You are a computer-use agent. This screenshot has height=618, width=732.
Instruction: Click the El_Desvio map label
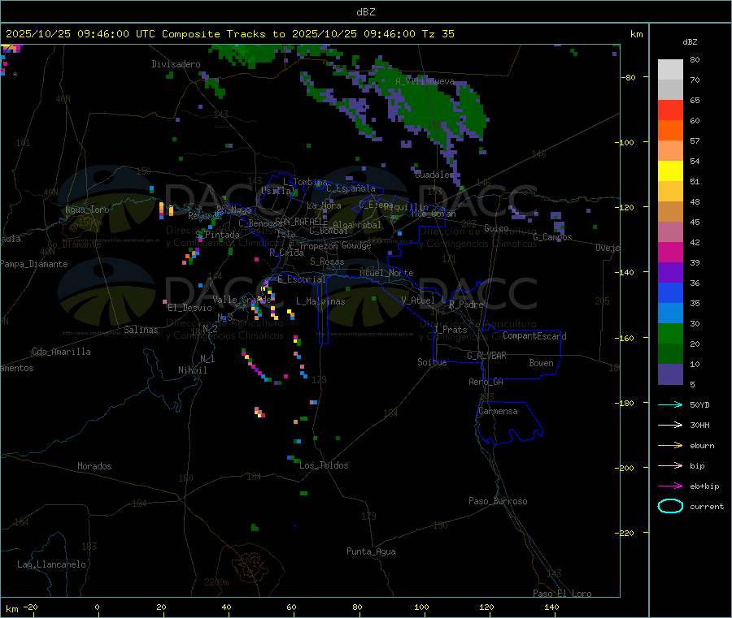190,308
